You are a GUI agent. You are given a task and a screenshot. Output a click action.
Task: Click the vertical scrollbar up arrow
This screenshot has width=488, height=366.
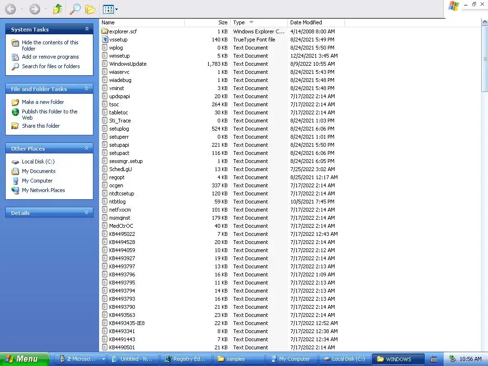point(485,22)
